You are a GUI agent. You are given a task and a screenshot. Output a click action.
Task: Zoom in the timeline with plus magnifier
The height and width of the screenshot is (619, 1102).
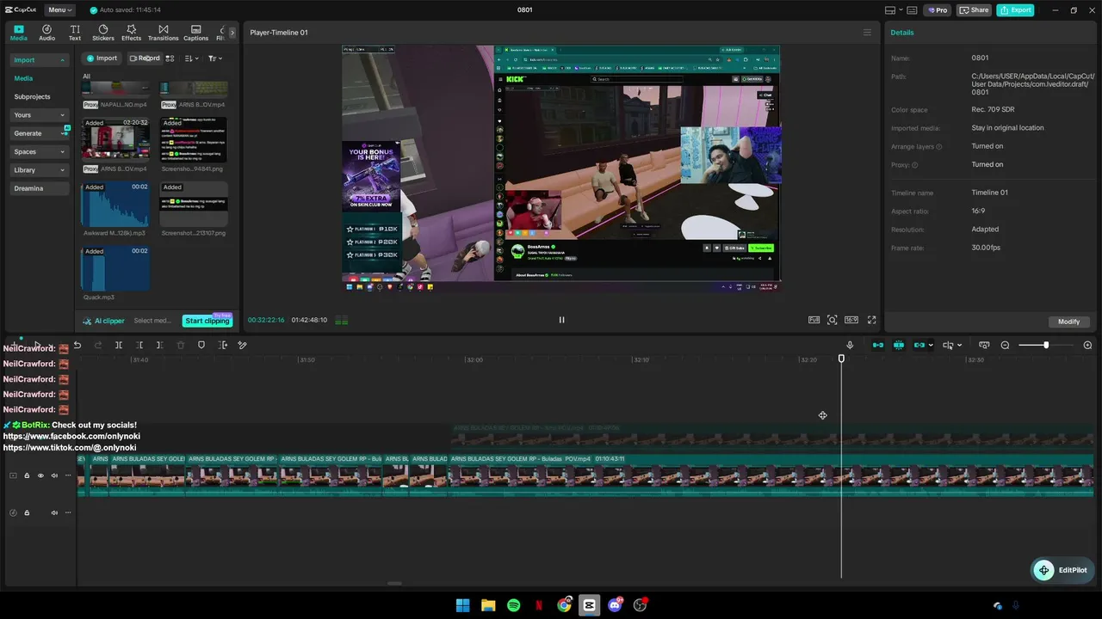point(1087,346)
